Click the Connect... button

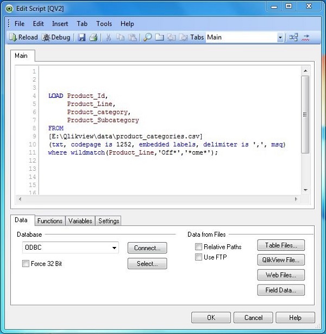pos(147,248)
